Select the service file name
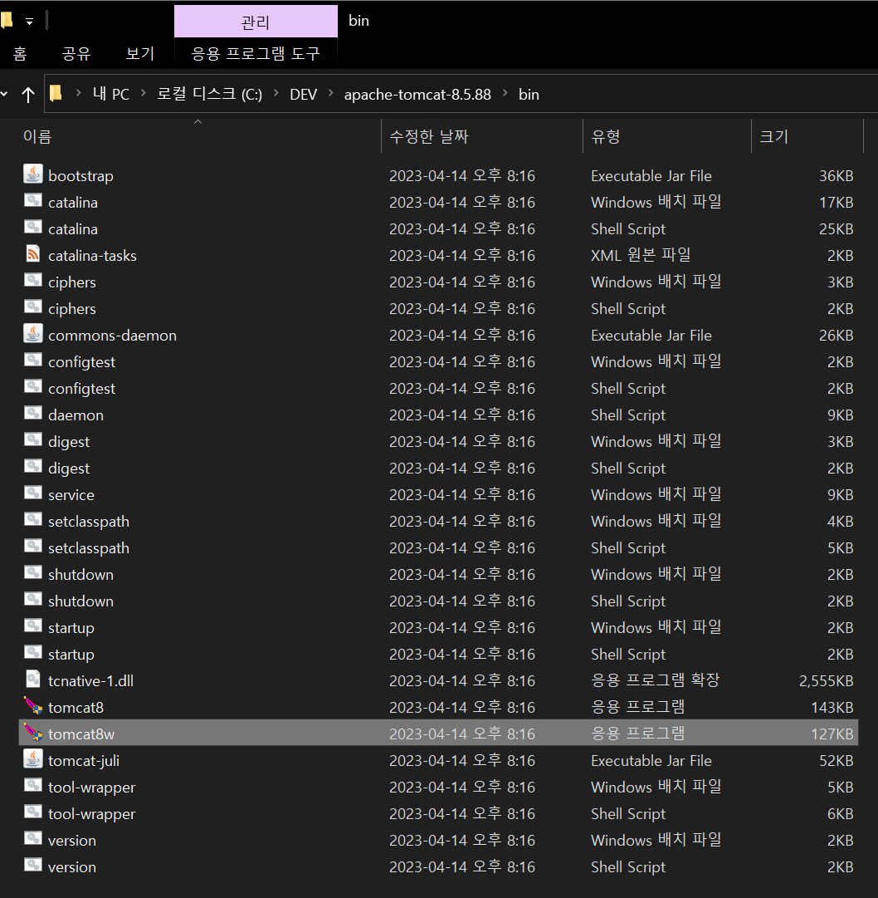878x898 pixels. coord(71,495)
